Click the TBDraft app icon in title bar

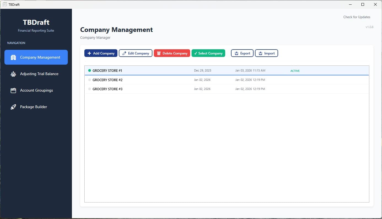point(4,4)
